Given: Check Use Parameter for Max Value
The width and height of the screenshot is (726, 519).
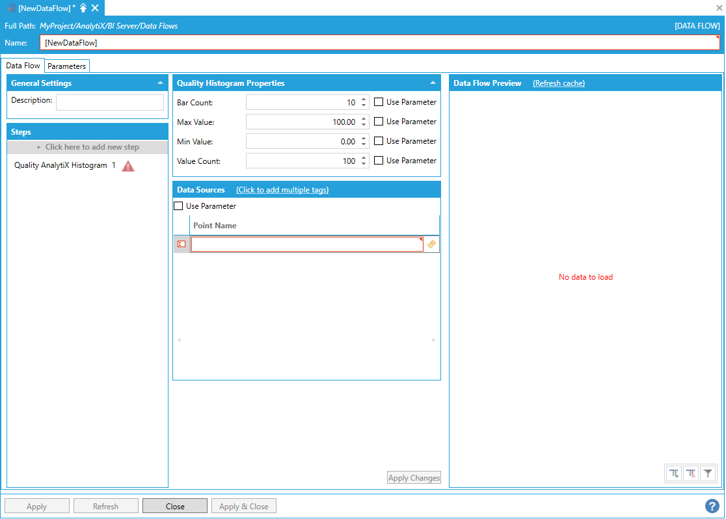Looking at the screenshot, I should 379,122.
